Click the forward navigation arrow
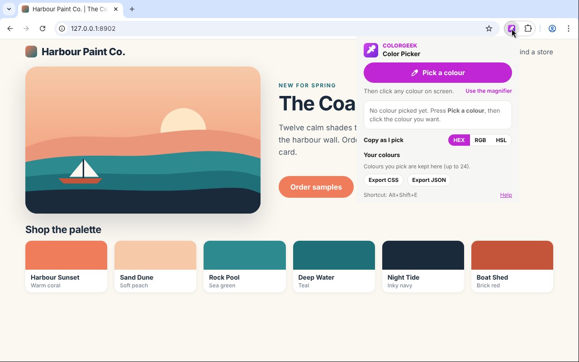Viewport: 579px width, 362px height. coord(26,29)
